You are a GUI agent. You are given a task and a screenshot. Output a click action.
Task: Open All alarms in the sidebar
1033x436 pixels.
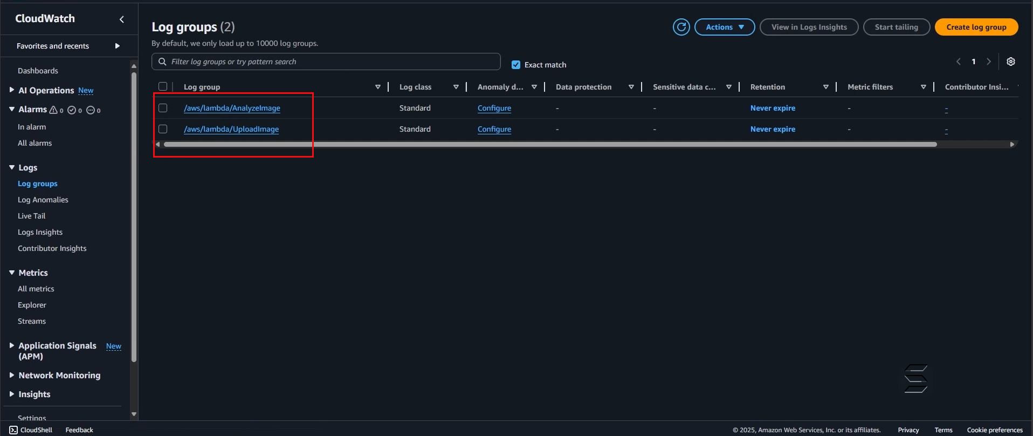coord(35,143)
